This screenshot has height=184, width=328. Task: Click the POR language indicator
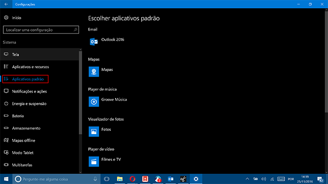[x=291, y=179]
